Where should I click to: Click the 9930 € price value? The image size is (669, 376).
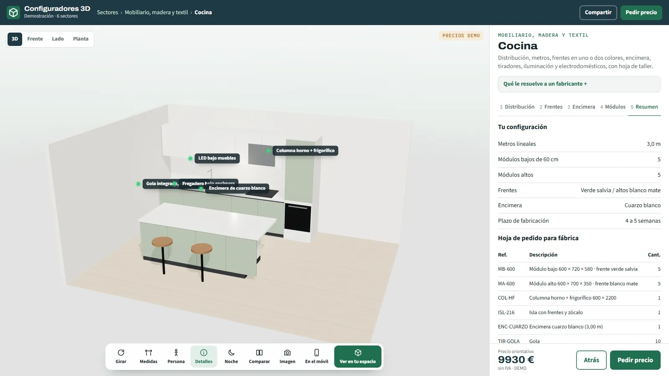[x=516, y=360]
